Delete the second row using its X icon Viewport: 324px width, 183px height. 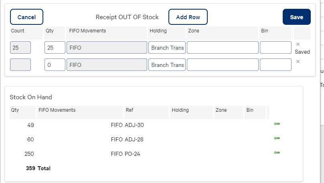(298, 62)
